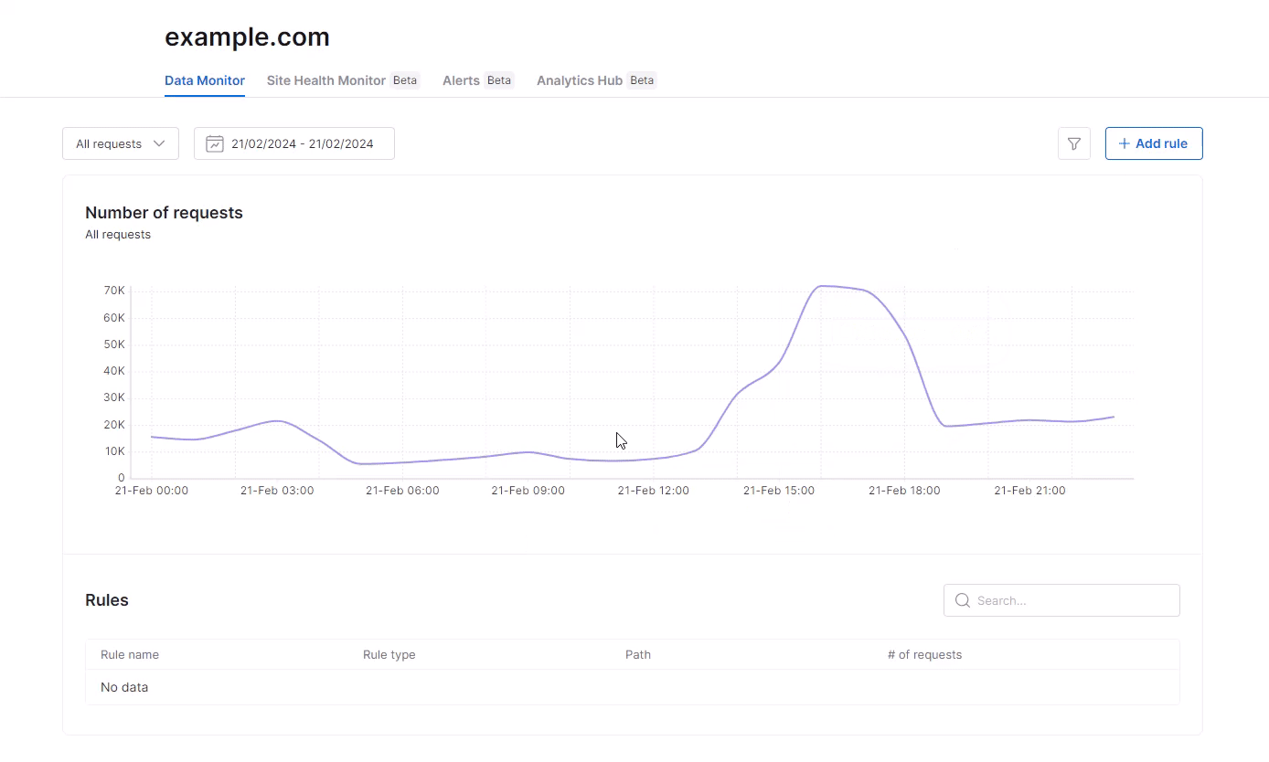Image resolution: width=1269 pixels, height=762 pixels.
Task: Click the All requests dropdown chevron
Action: (x=159, y=143)
